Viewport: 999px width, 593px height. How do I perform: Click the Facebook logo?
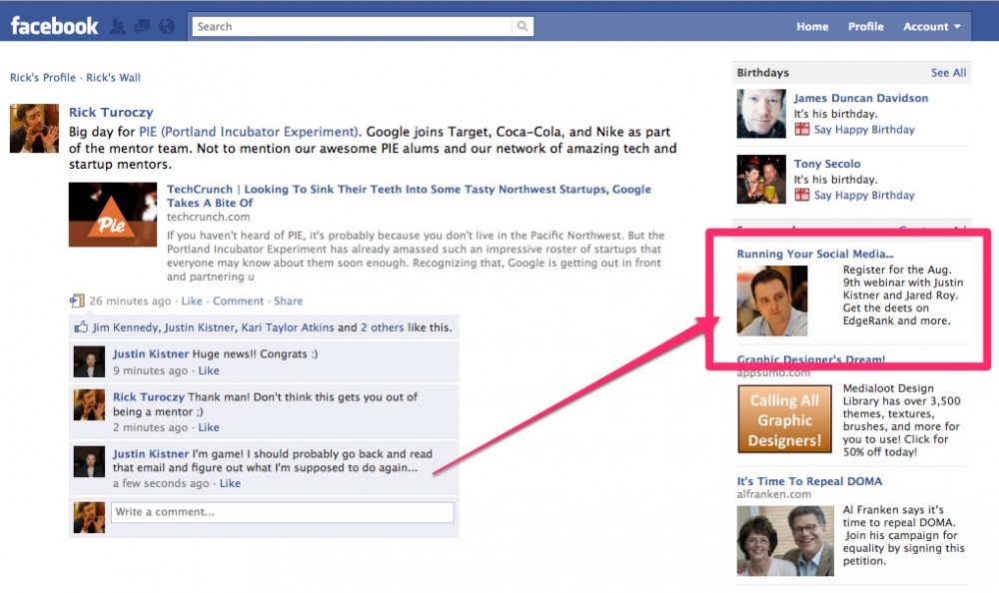tap(54, 26)
